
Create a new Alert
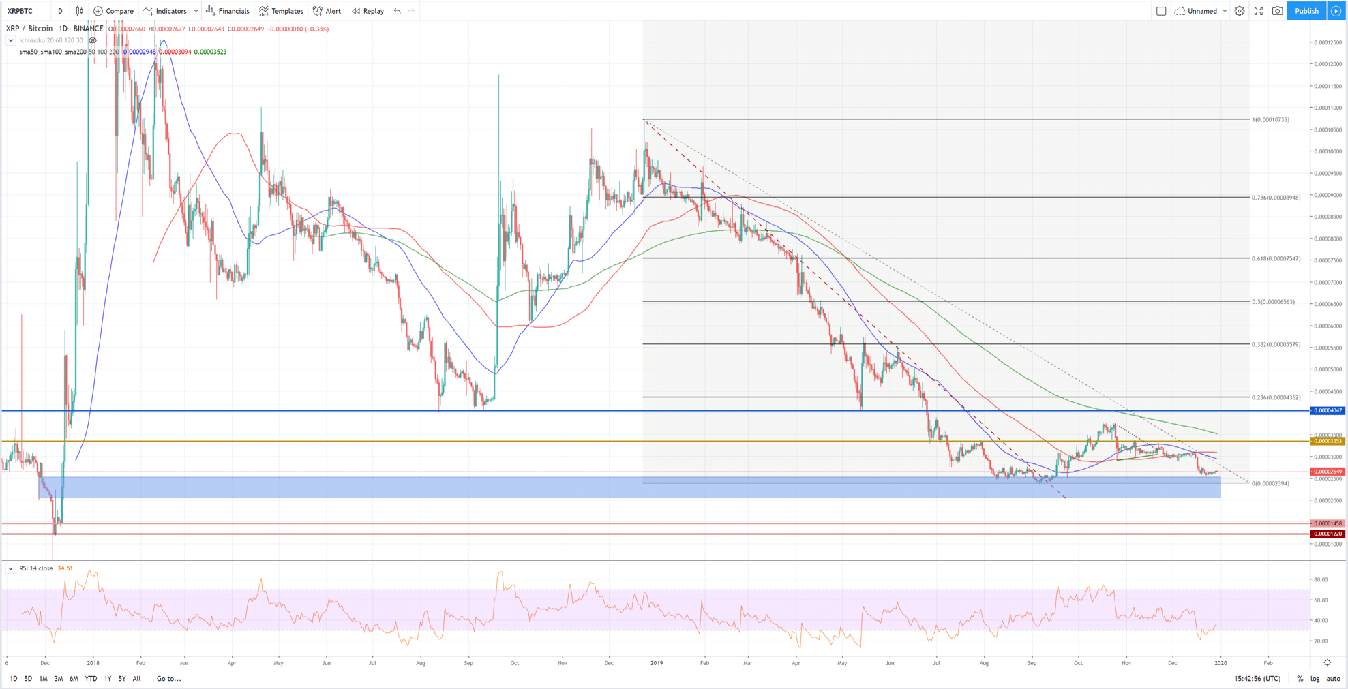coord(327,11)
